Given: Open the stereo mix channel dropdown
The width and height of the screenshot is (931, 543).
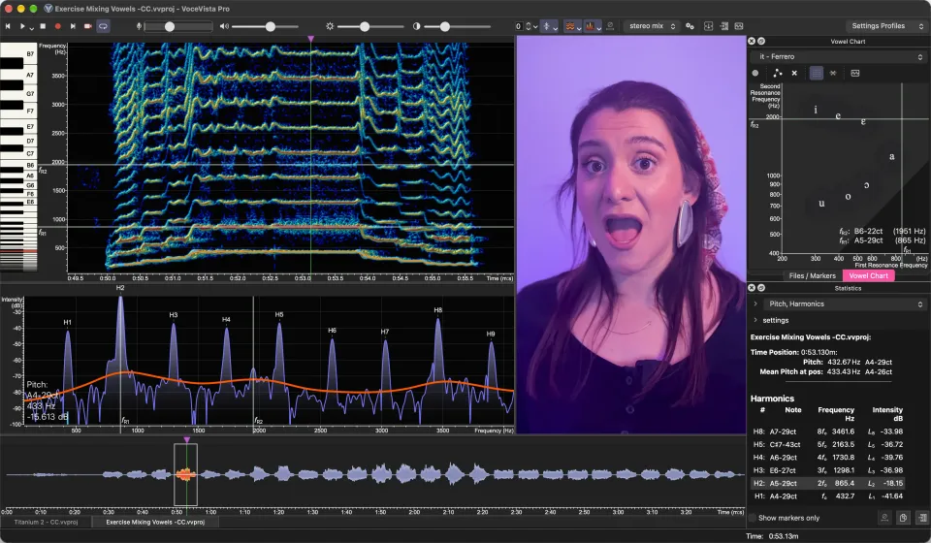Looking at the screenshot, I should [652, 26].
